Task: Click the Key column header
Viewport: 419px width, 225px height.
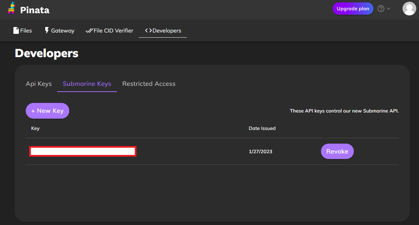Action: (35, 129)
